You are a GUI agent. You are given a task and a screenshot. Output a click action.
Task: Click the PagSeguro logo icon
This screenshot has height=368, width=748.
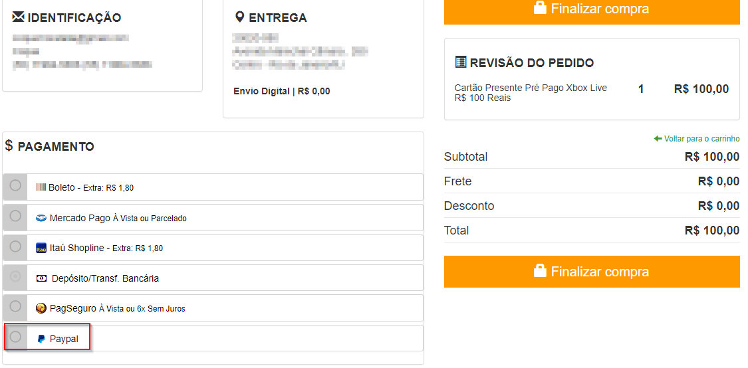click(x=41, y=308)
